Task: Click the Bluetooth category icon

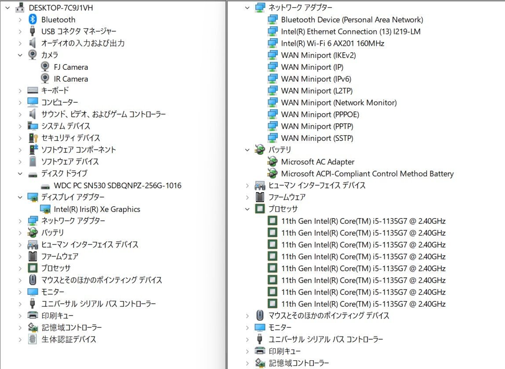Action: point(33,19)
